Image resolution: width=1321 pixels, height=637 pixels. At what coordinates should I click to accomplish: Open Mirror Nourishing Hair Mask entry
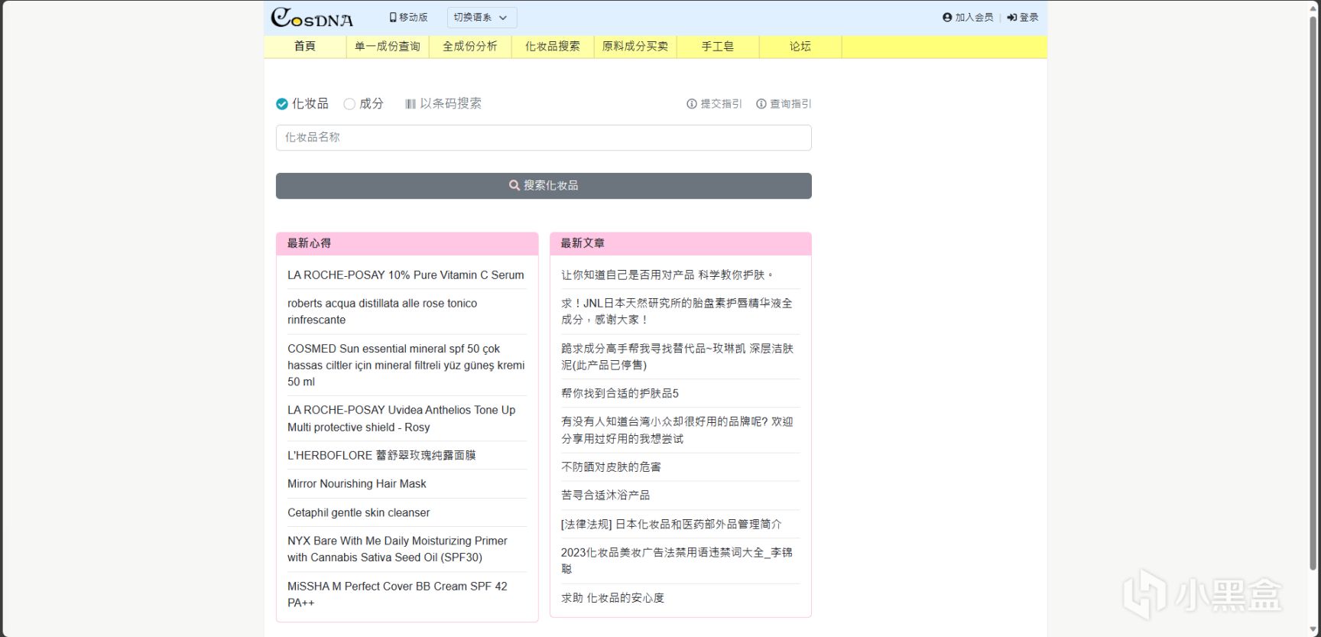357,484
